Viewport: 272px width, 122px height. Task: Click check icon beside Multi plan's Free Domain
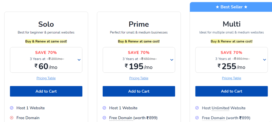click(197, 118)
